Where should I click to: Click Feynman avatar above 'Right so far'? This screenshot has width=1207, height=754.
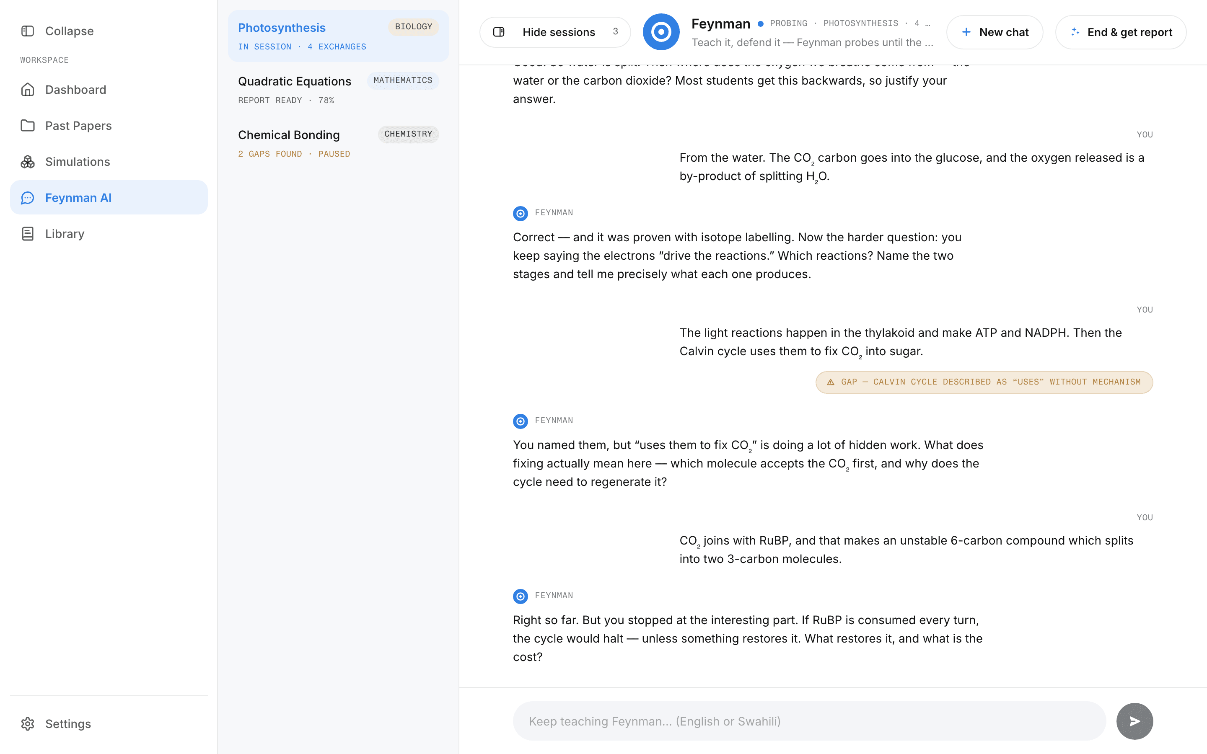pos(520,596)
